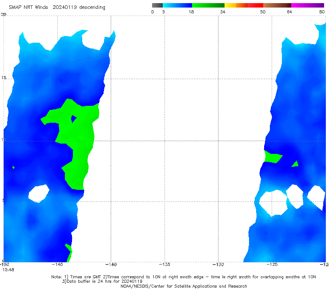Click the latitude label '20'
Screen dimensions: 329x289
[4, 15]
